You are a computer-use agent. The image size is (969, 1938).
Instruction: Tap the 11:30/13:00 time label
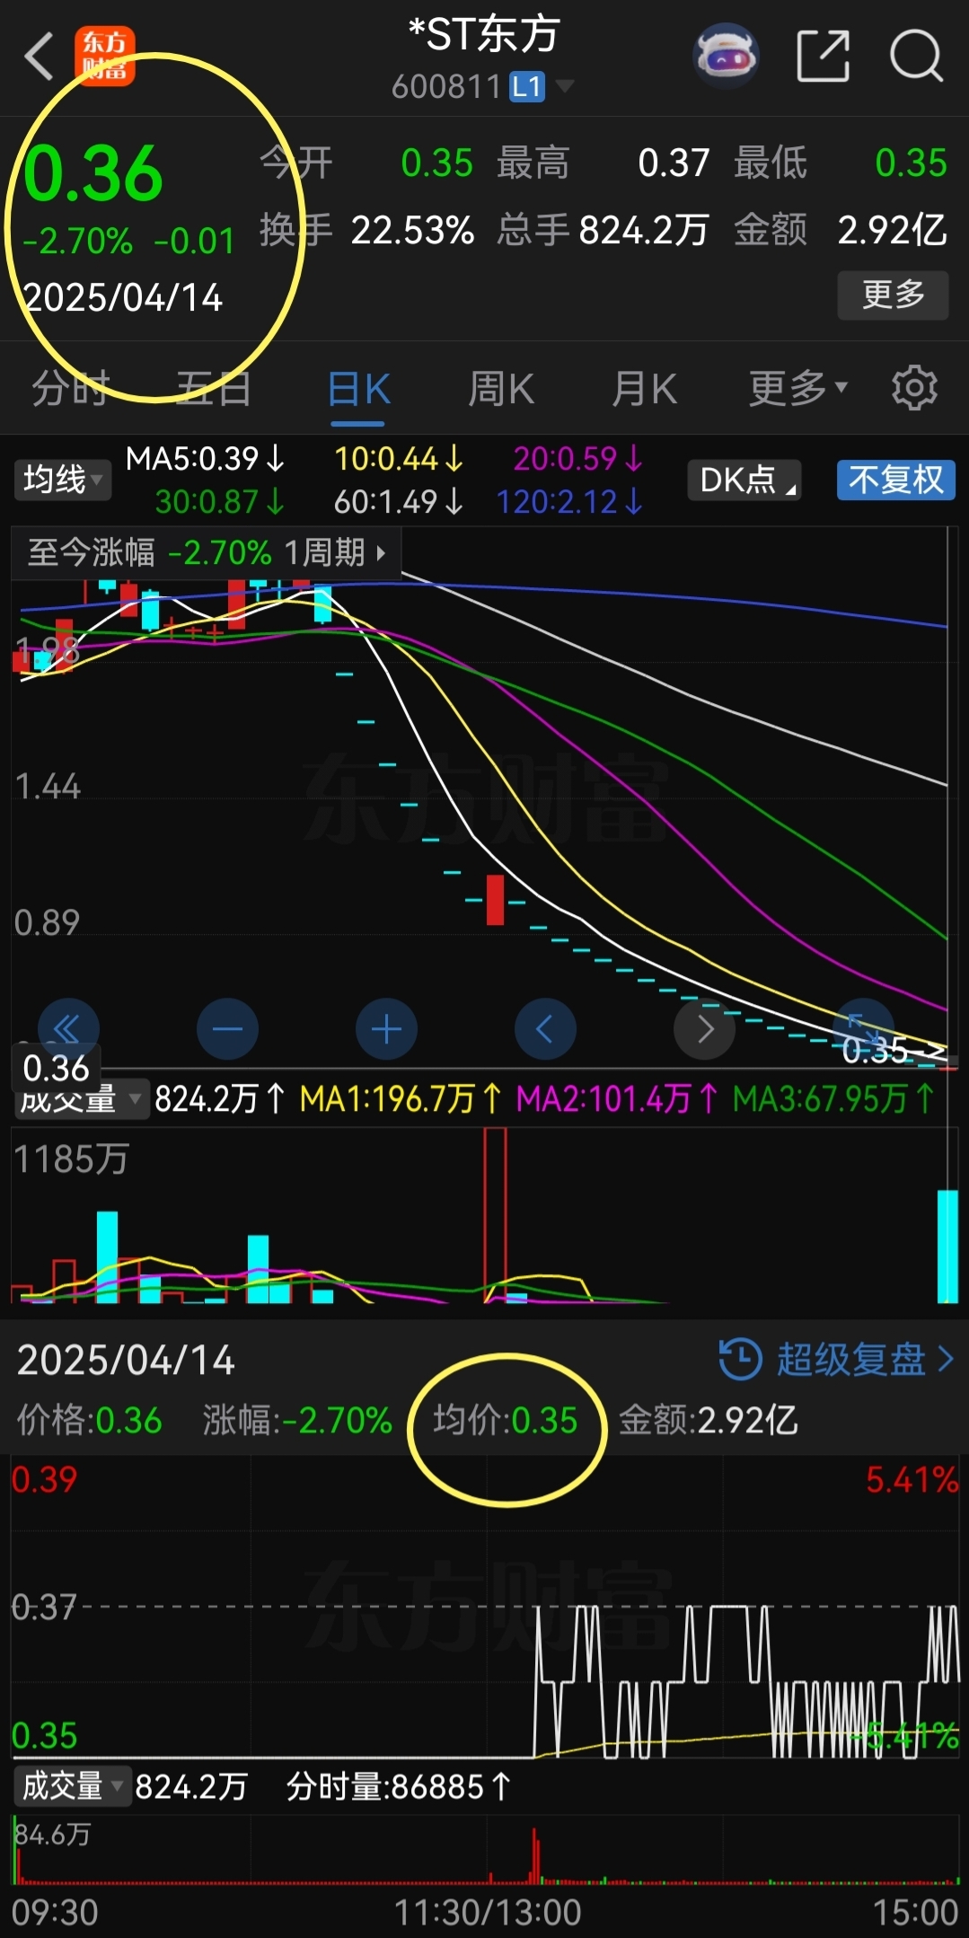click(488, 1912)
